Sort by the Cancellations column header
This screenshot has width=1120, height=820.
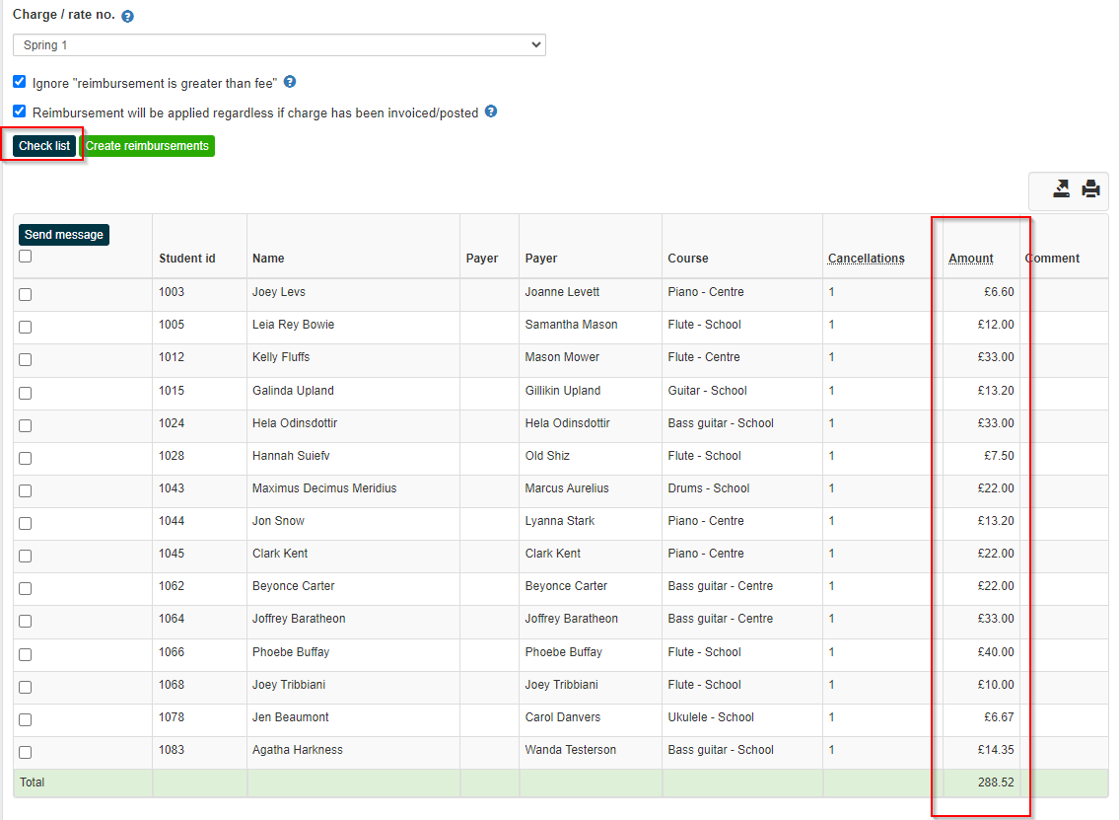click(x=867, y=259)
